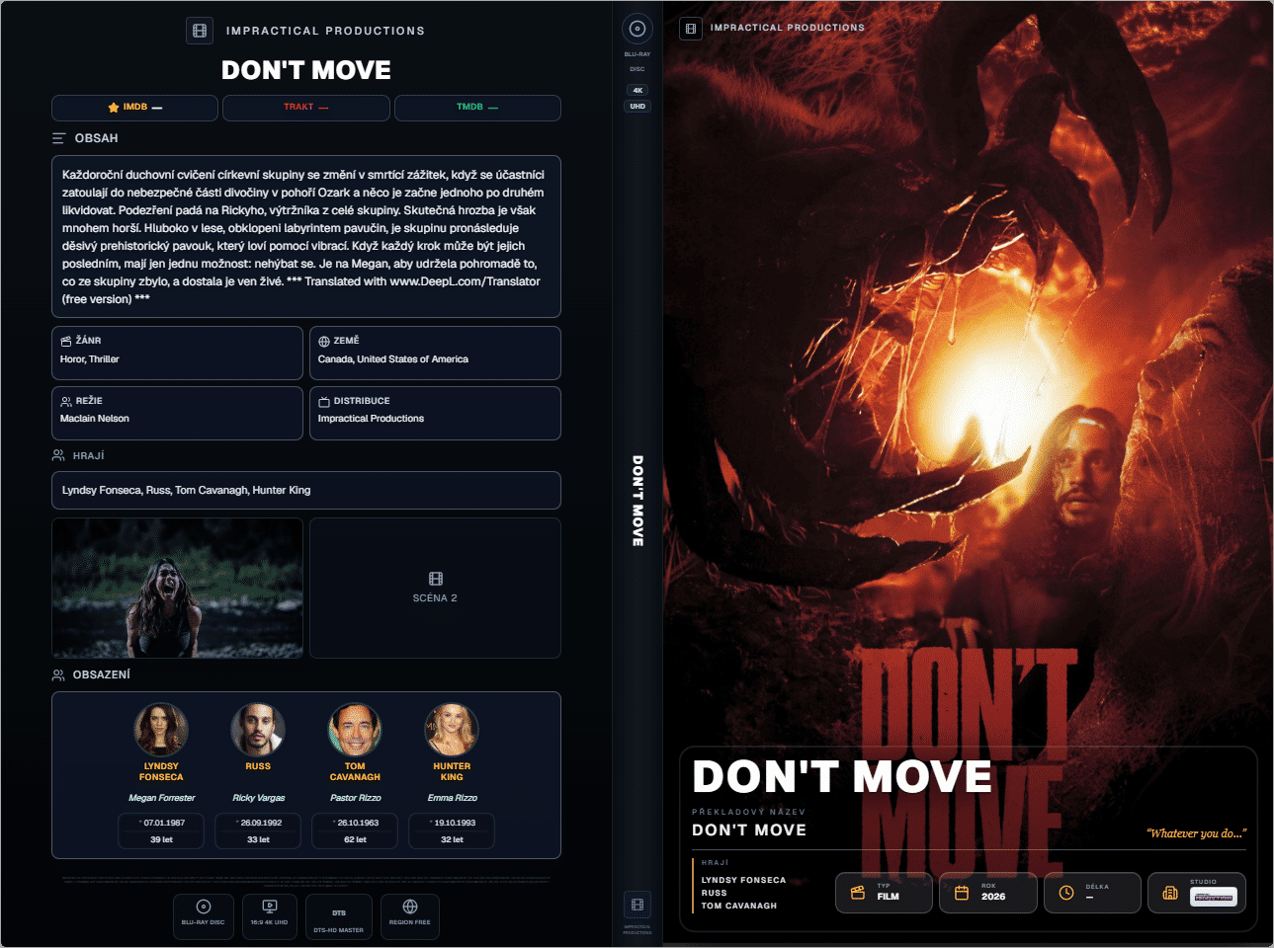Click the film icon beside Impractical Productions on back cover
The image size is (1274, 948).
[x=200, y=31]
